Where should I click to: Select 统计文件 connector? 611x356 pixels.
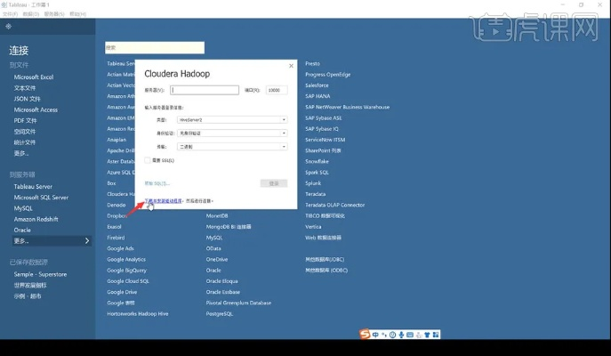point(25,142)
